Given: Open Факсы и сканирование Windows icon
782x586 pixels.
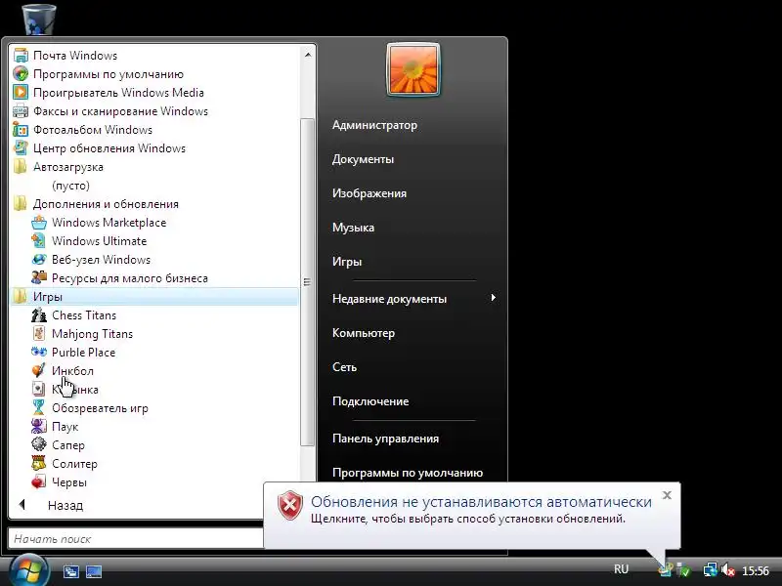Looking at the screenshot, I should (21, 110).
